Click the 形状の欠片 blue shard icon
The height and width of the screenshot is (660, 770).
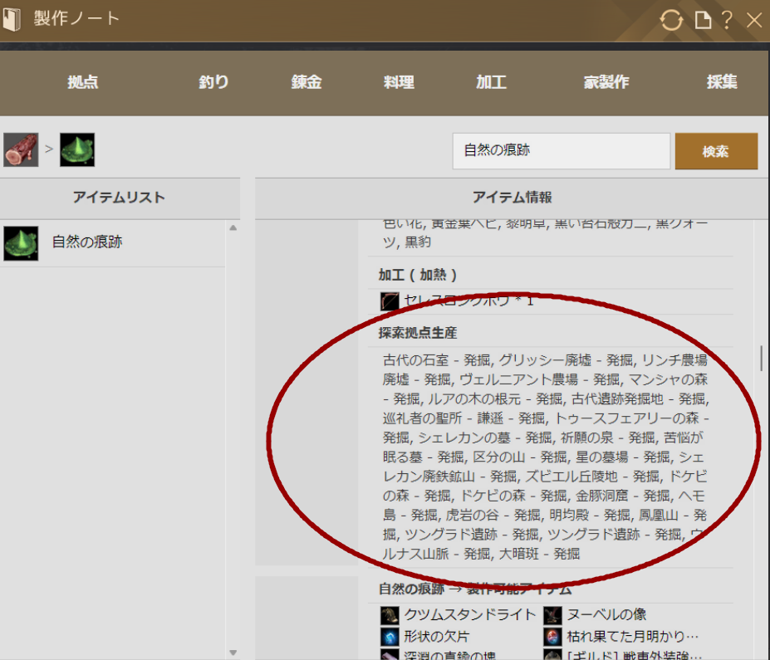point(390,637)
